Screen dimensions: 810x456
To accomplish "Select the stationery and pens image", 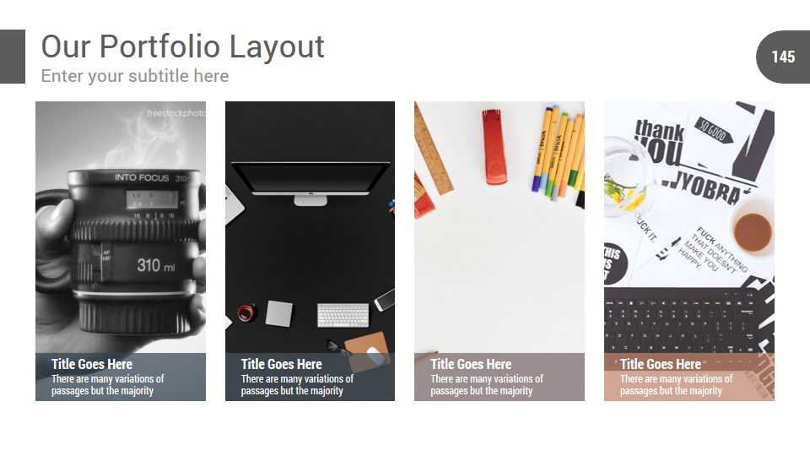I will coord(499,227).
